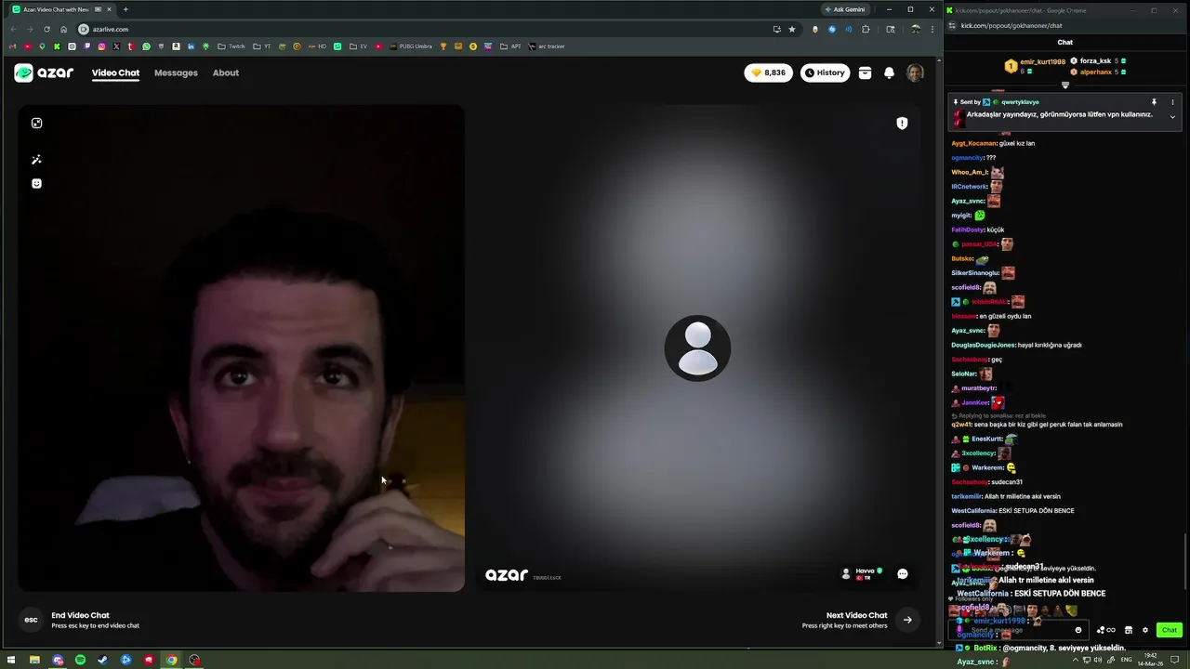
Task: Click End Video Chat text
Action: 80,615
